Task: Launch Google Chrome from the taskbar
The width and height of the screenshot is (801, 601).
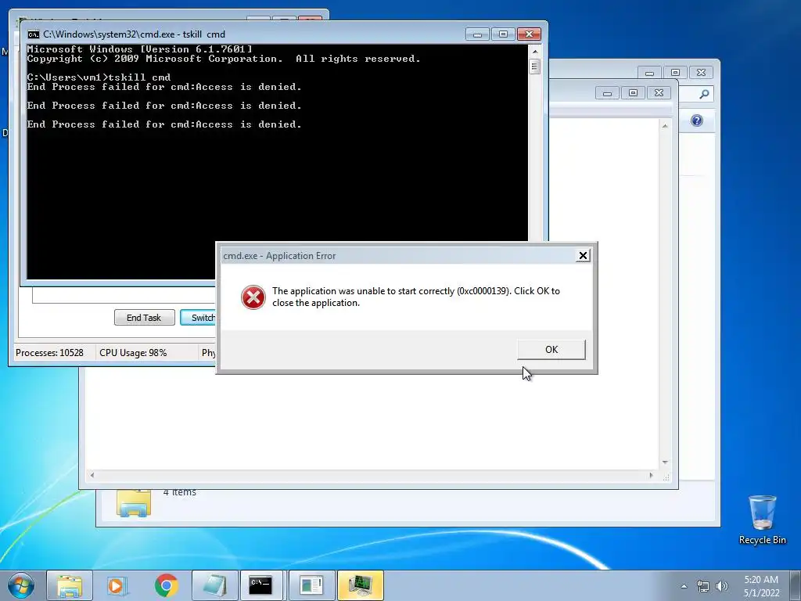Action: click(x=166, y=585)
